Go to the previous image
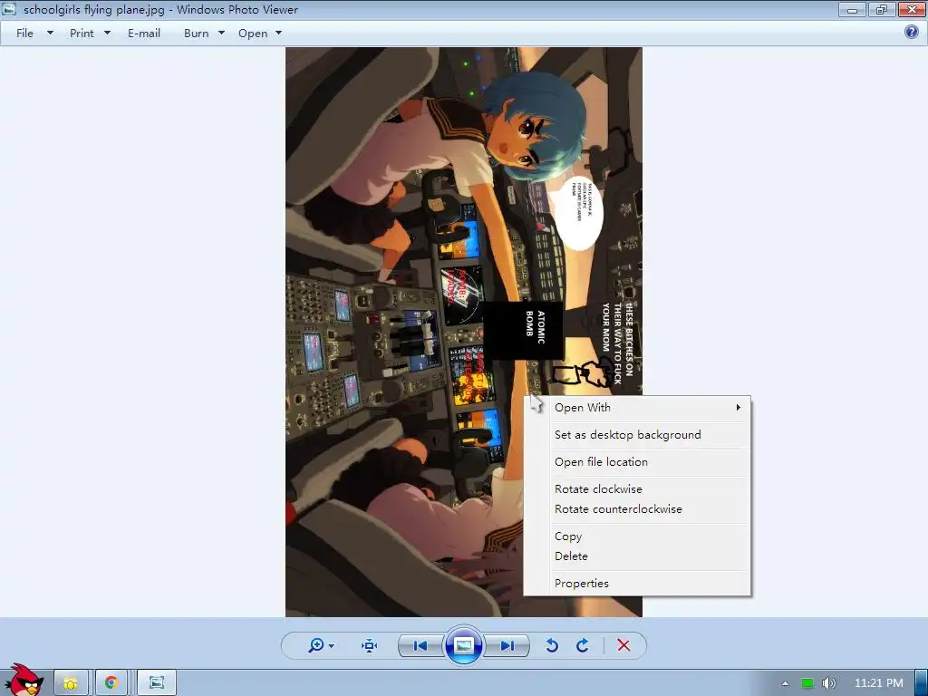This screenshot has height=696, width=928. [x=420, y=645]
